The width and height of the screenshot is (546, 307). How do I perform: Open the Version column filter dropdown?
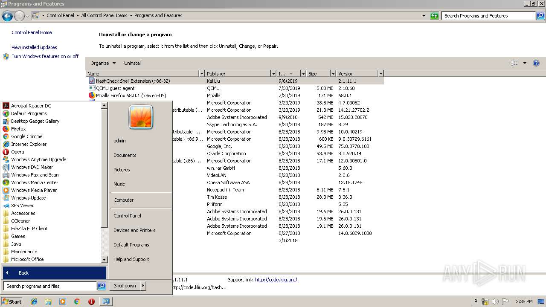click(x=381, y=74)
